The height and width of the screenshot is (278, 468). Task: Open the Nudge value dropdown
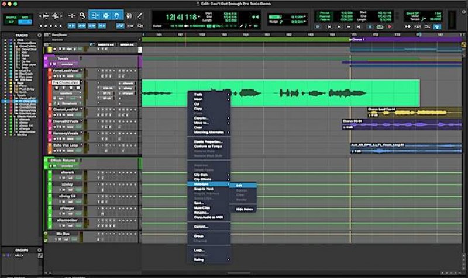(x=305, y=22)
